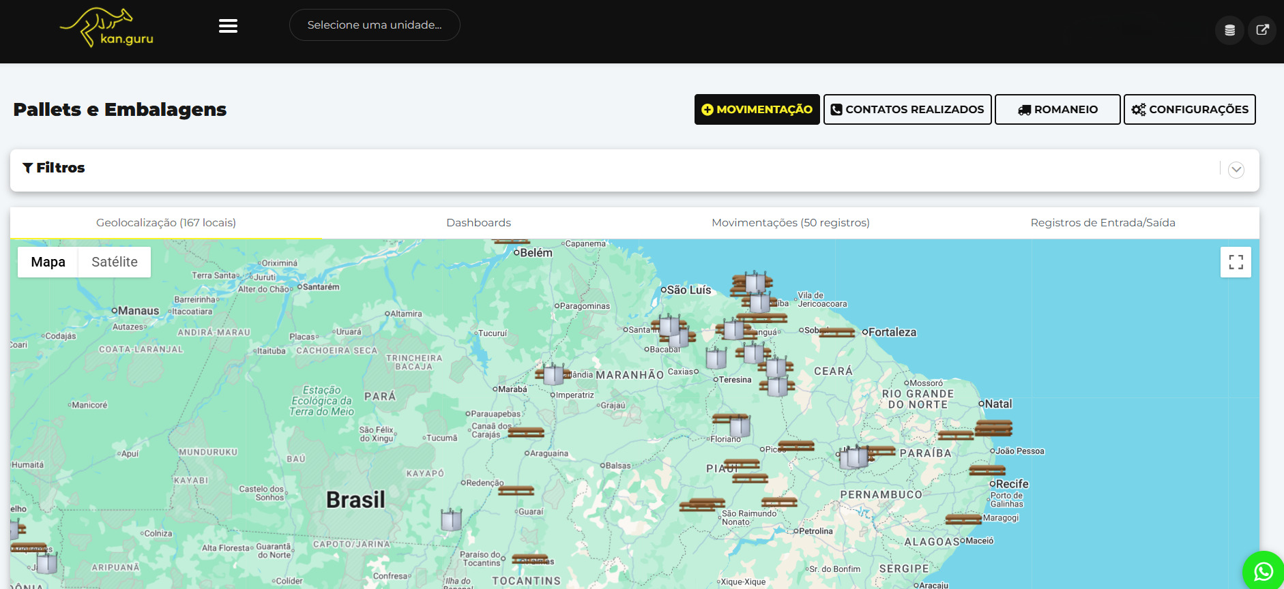Click the funnel icon beside Filtros
Viewport: 1284px width, 589px height.
[27, 168]
